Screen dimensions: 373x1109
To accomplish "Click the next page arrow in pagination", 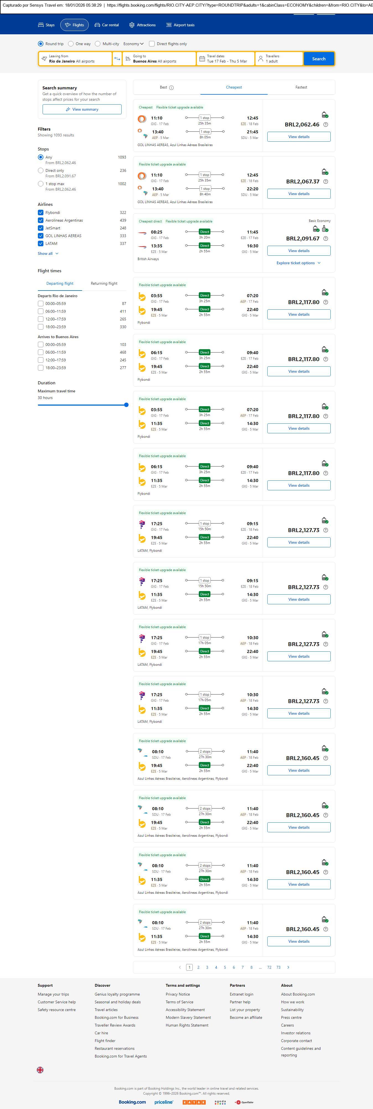I will (288, 967).
